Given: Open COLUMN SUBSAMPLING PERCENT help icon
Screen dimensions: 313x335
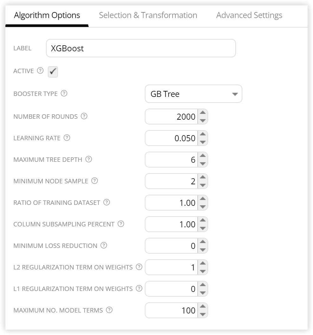Looking at the screenshot, I should click(x=121, y=224).
